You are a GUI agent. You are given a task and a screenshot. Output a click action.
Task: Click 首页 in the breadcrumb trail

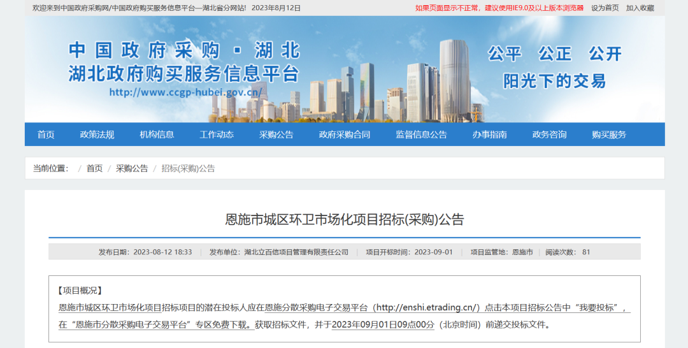pyautogui.click(x=94, y=168)
